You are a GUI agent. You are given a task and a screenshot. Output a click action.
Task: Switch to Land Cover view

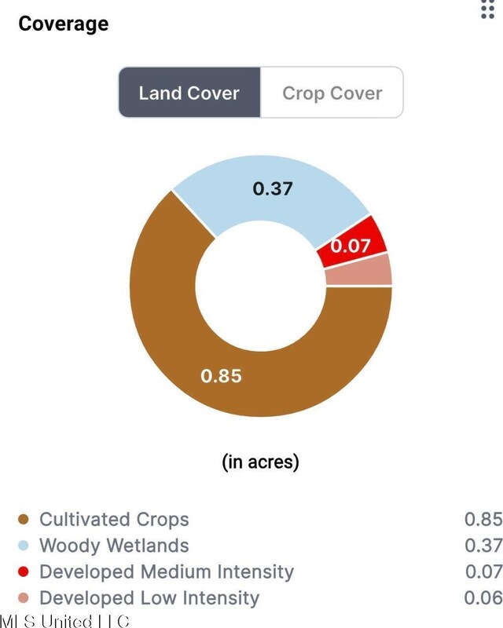pos(189,93)
